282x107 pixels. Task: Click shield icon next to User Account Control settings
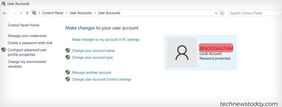click(68, 79)
